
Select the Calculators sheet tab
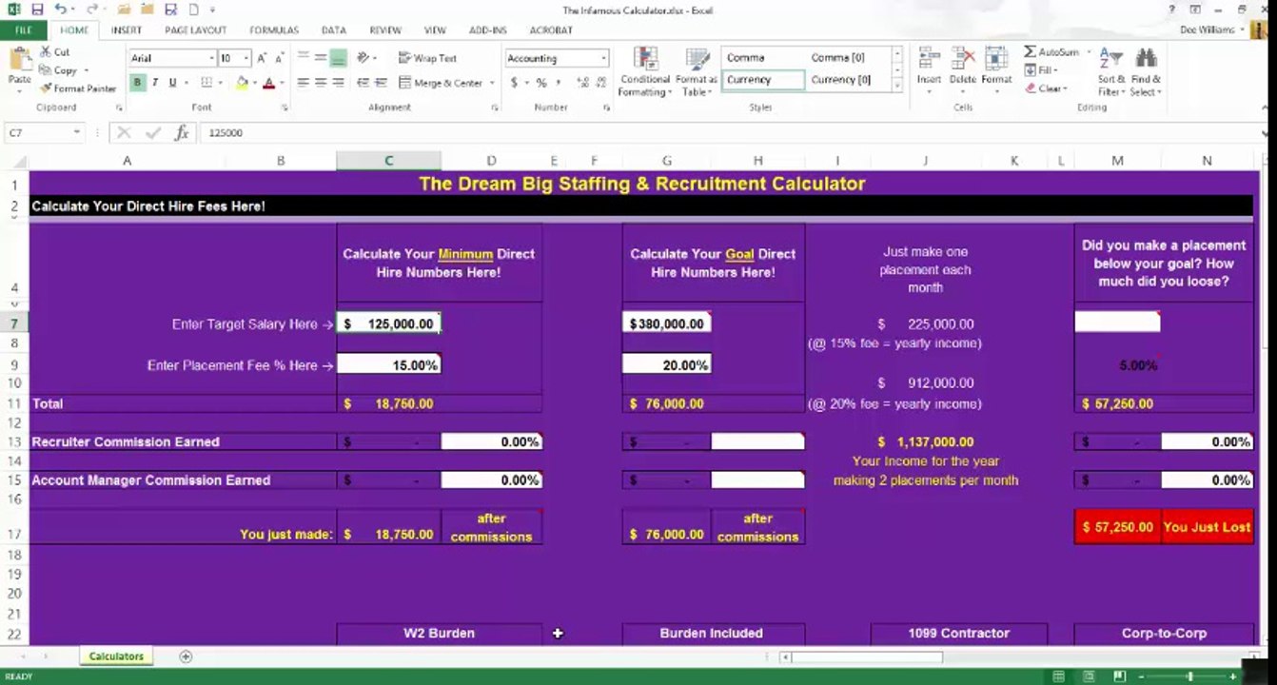pos(116,656)
